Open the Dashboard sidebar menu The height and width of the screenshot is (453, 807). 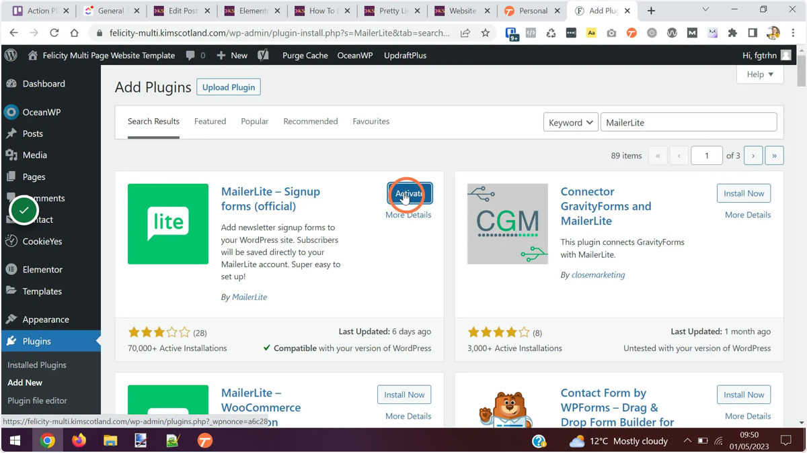[50, 84]
